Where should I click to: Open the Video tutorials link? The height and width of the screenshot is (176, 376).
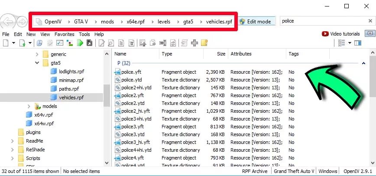coord(341,34)
